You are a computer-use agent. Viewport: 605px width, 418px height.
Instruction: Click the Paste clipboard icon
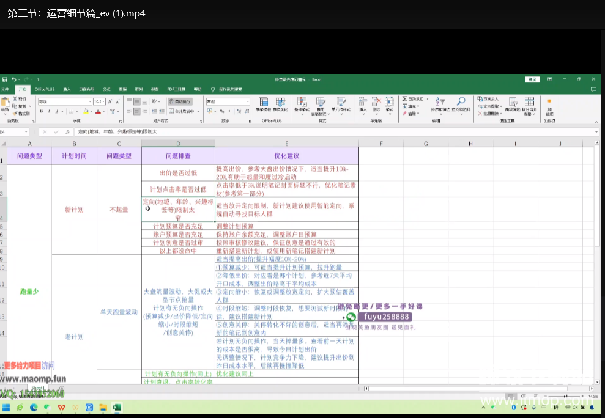(5, 102)
